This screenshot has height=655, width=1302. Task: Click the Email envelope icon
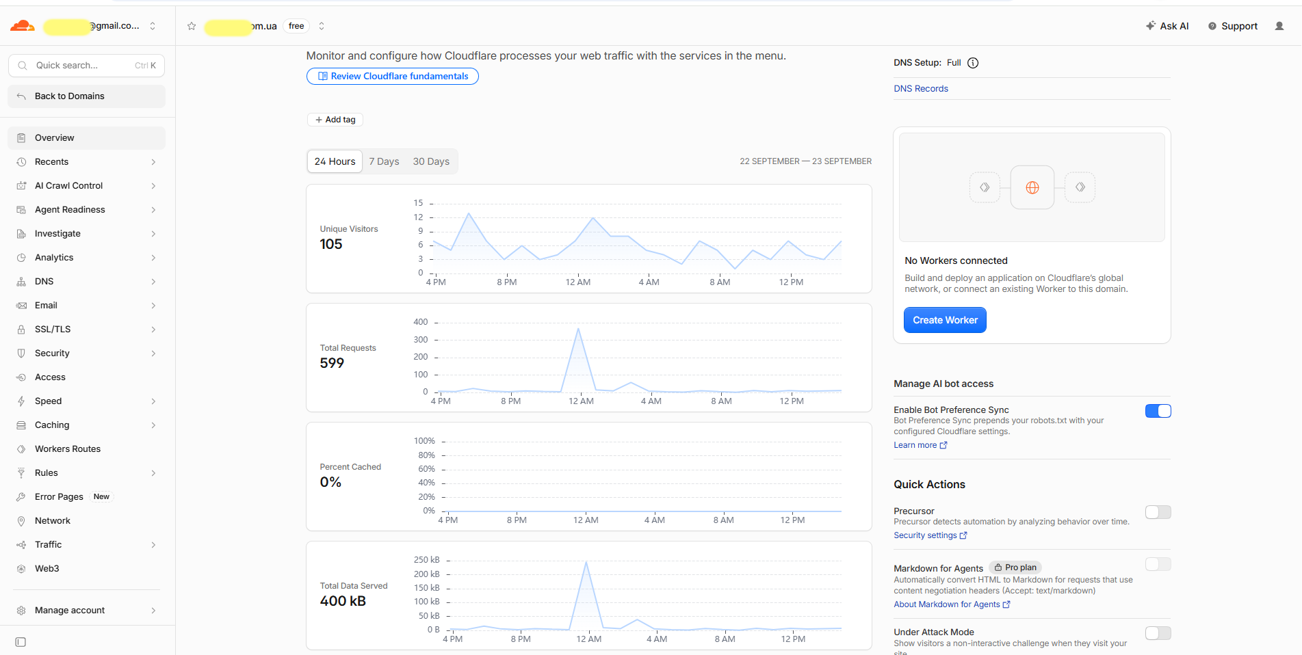[x=21, y=306]
